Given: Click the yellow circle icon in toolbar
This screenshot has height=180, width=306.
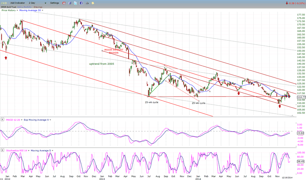Looking at the screenshot, I should point(94,3).
